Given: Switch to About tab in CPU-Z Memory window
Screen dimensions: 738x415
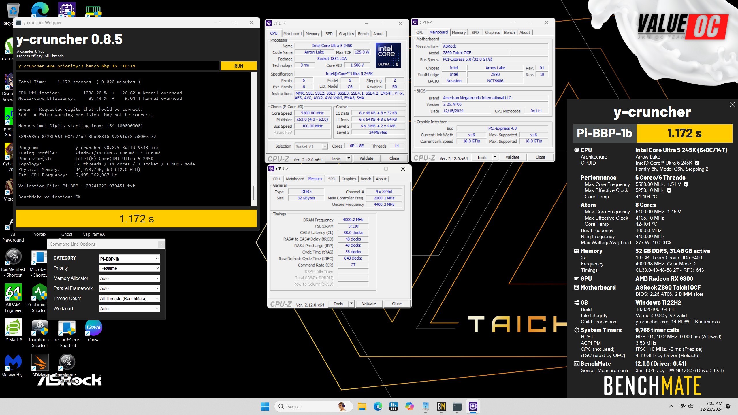Looking at the screenshot, I should coord(381,179).
